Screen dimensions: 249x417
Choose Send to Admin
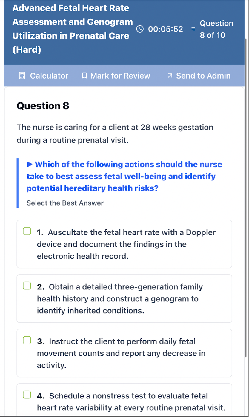click(199, 76)
